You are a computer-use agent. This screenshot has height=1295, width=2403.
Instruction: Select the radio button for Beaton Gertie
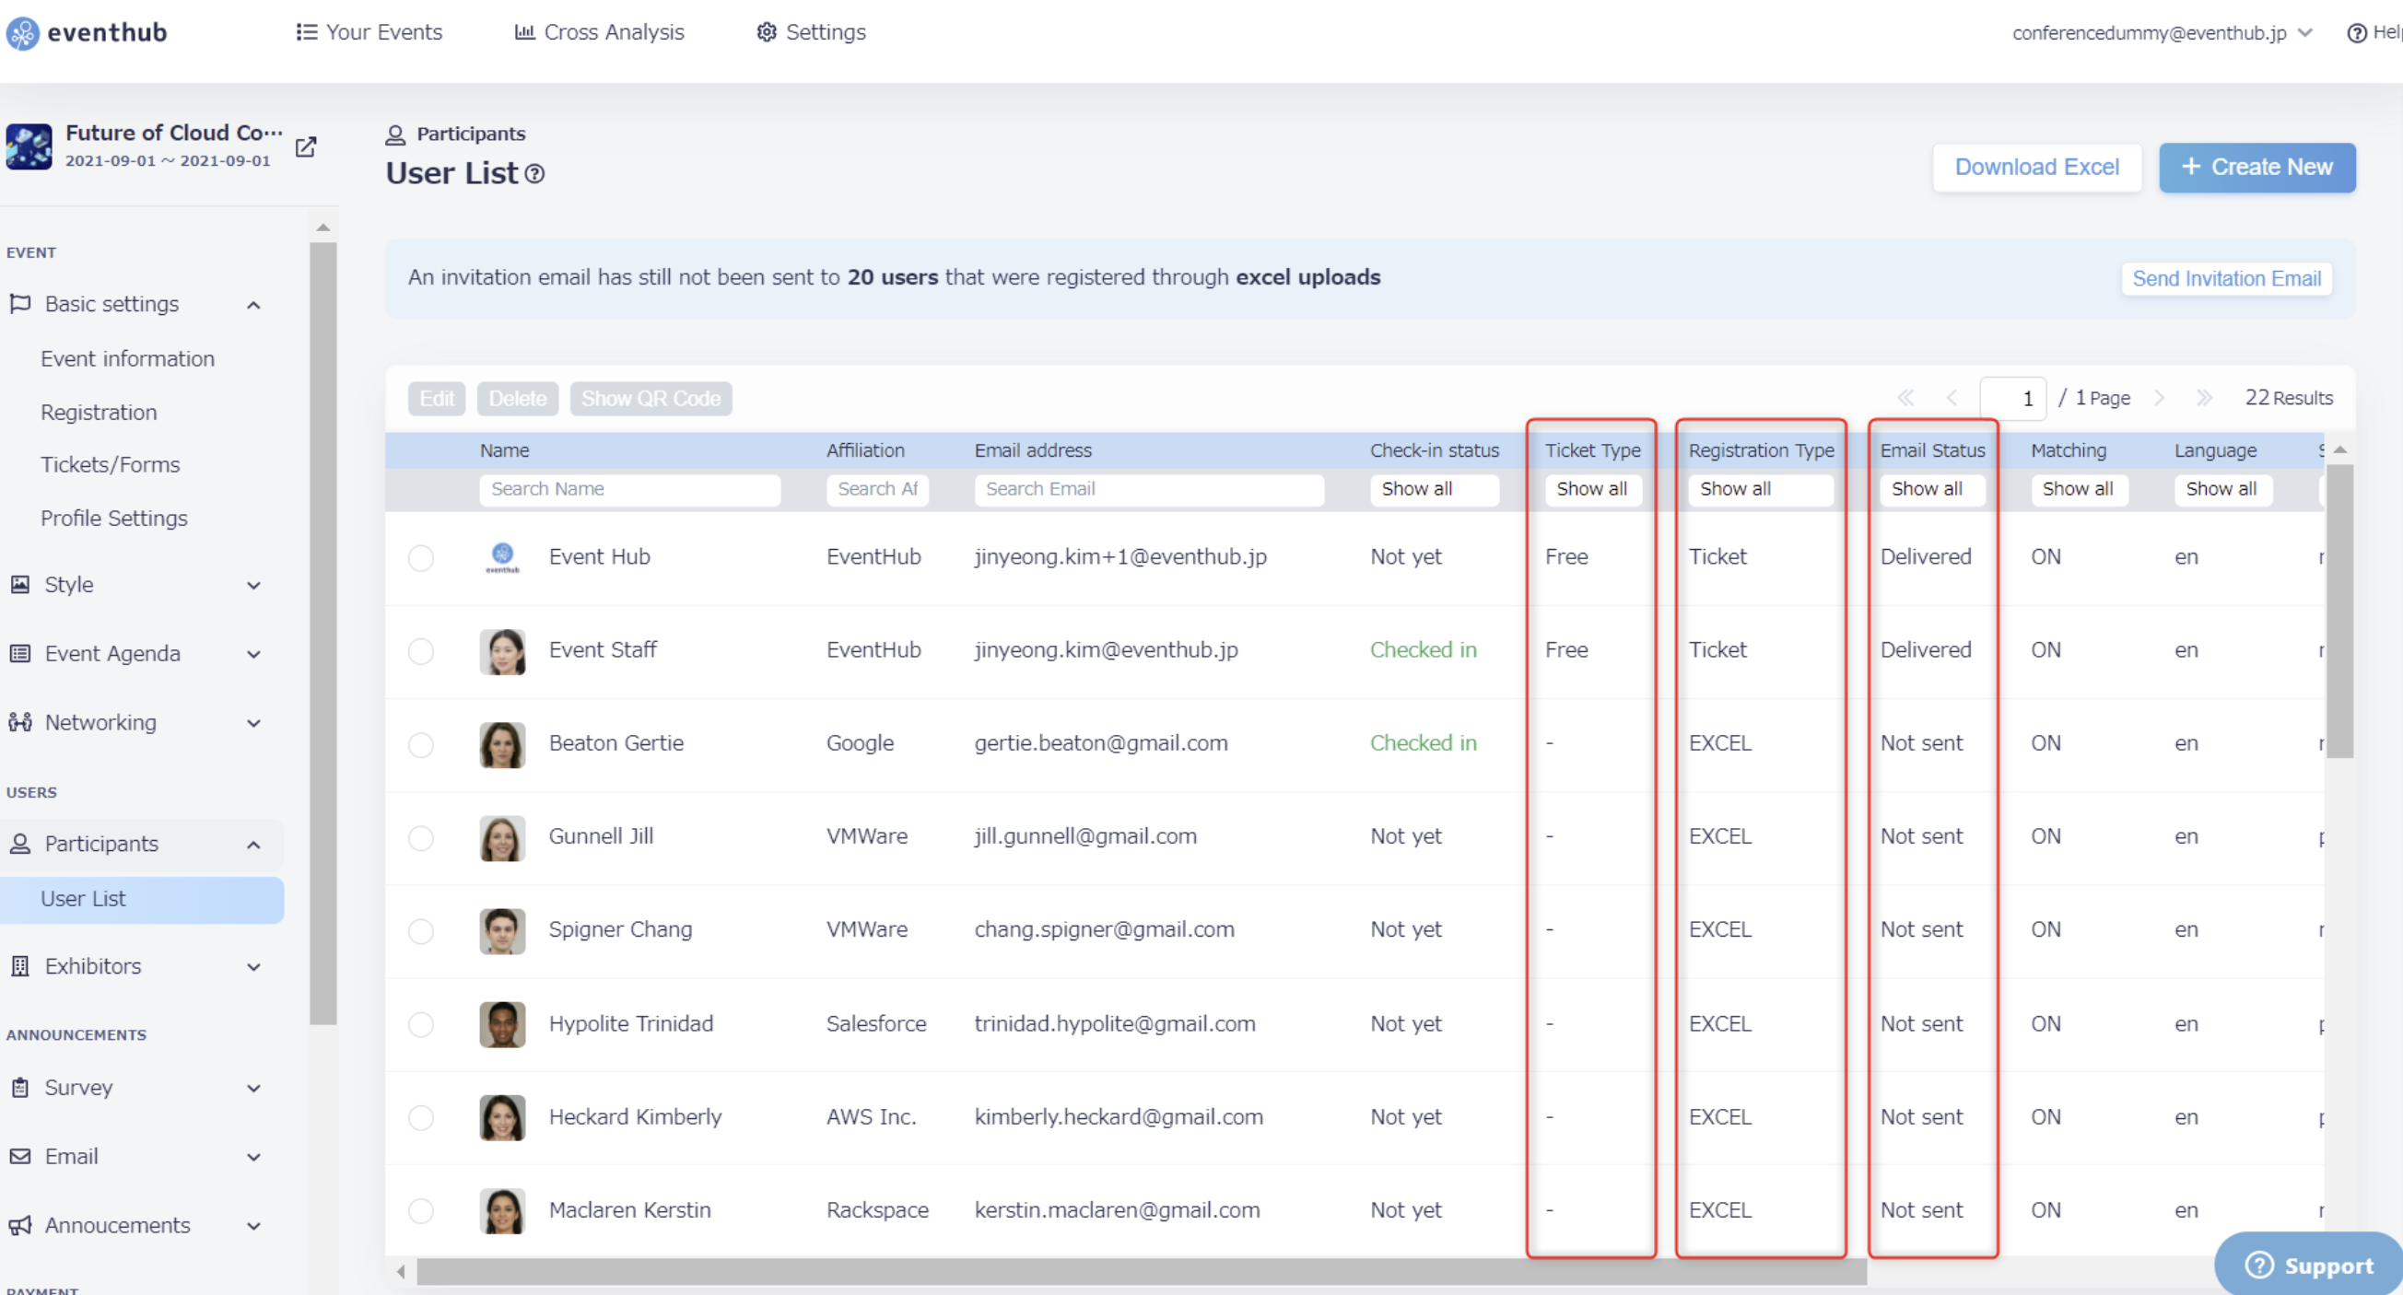[x=421, y=744]
